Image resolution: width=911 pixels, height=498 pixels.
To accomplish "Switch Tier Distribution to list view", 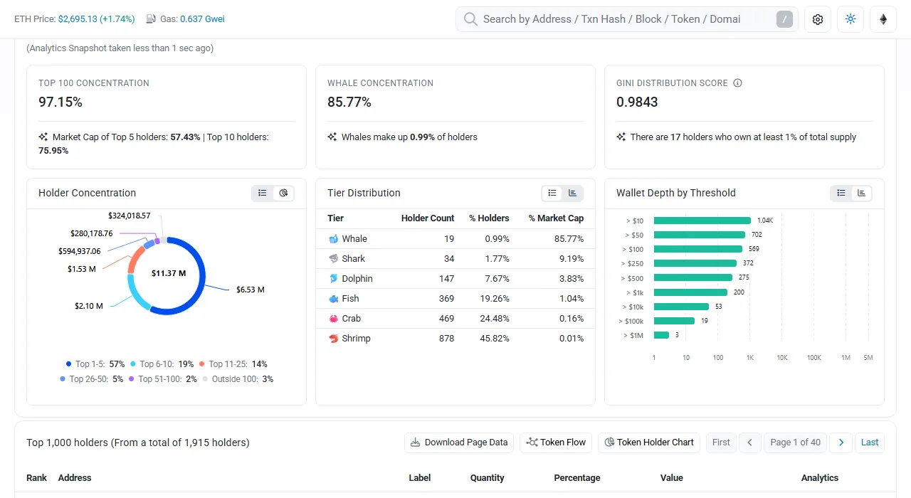I will 552,193.
